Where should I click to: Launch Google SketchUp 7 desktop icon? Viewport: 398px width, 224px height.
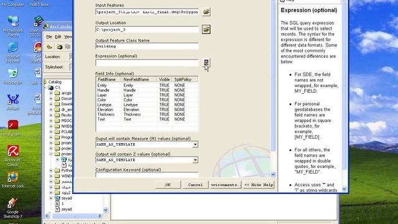[12, 208]
